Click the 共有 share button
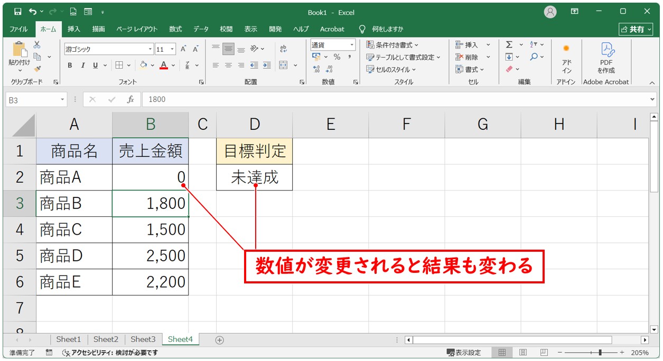Viewport: 663px width, 361px height. coord(636,29)
